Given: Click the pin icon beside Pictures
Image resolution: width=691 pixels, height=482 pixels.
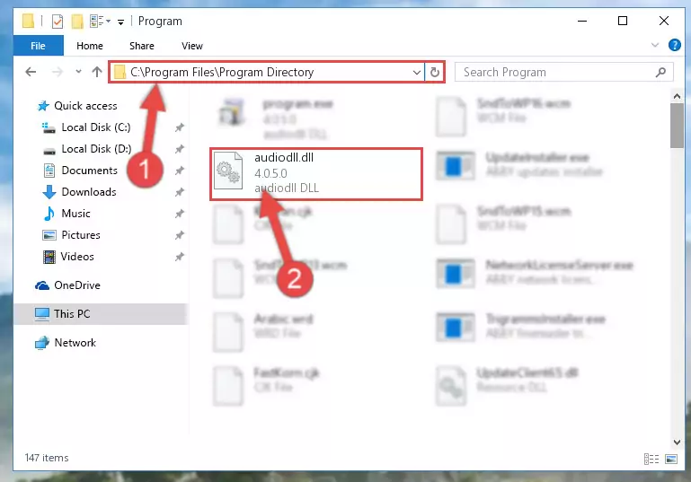Looking at the screenshot, I should click(179, 235).
